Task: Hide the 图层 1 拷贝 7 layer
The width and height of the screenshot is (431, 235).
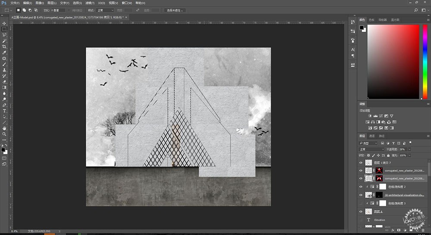Action: [x=361, y=163]
